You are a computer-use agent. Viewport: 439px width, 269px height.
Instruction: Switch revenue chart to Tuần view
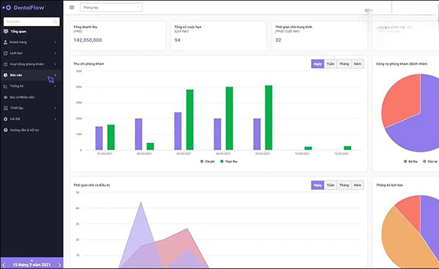point(330,64)
